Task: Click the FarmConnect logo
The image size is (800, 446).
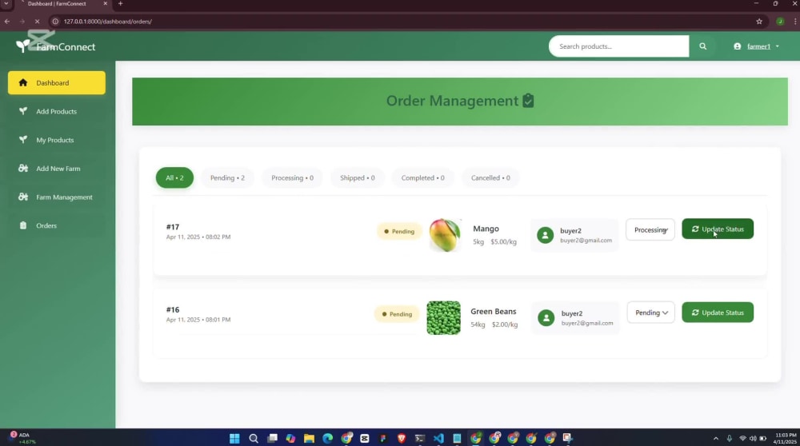Action: coord(55,46)
